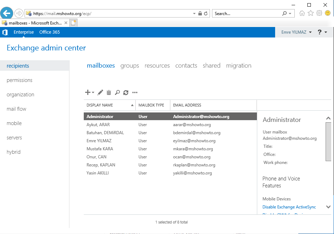Select mail flow in the left navigation
334x234 pixels.
[16, 109]
